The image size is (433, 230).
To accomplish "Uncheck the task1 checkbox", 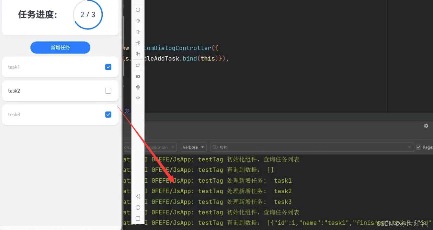I will [108, 67].
